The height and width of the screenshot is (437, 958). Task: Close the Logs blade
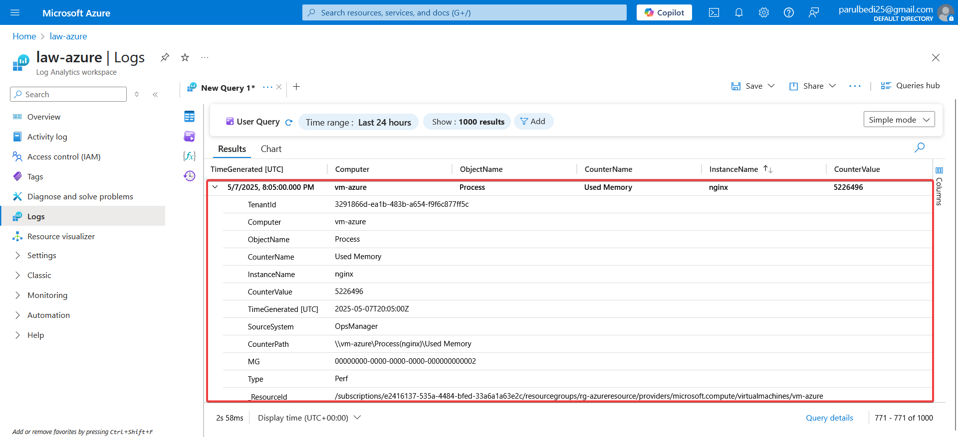936,58
